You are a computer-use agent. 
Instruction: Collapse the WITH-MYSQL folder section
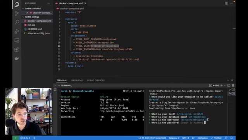click(23, 17)
